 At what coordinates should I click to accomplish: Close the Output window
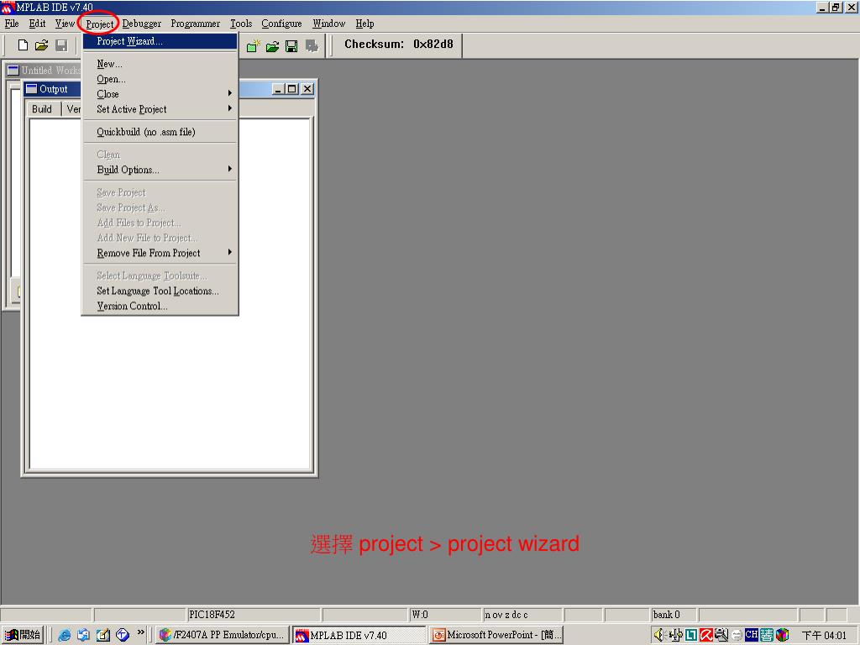click(x=307, y=89)
